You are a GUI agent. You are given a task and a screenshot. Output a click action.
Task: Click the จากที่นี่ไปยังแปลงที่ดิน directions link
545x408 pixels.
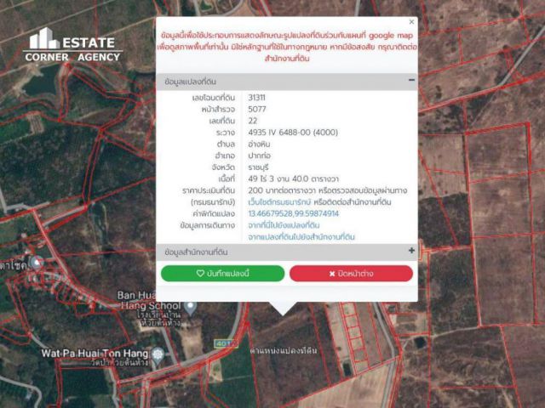point(284,225)
